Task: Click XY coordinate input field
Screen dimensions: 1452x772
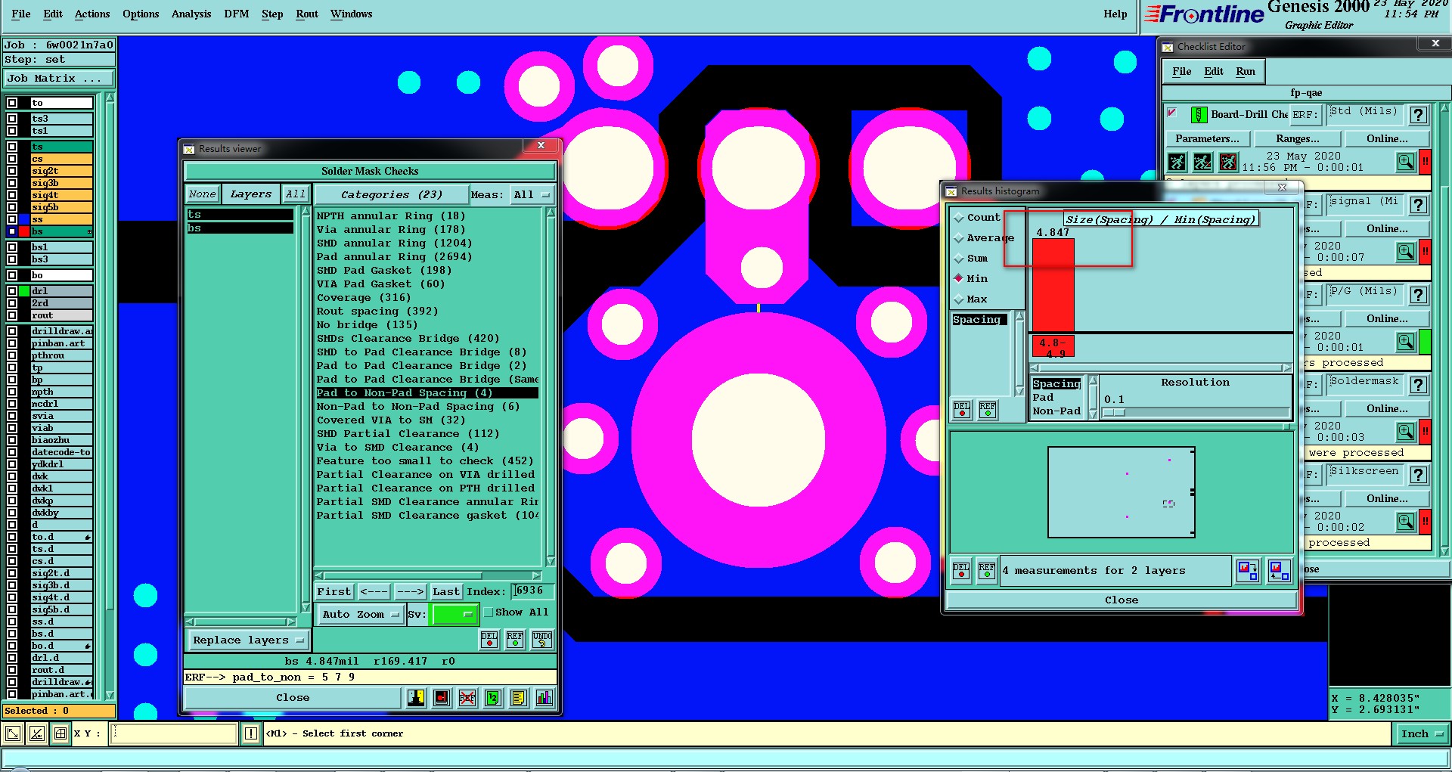Action: click(174, 733)
